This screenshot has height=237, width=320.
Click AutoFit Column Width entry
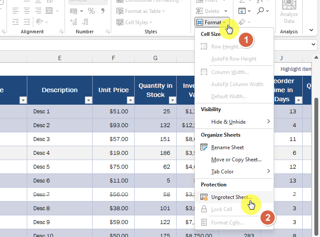point(234,84)
